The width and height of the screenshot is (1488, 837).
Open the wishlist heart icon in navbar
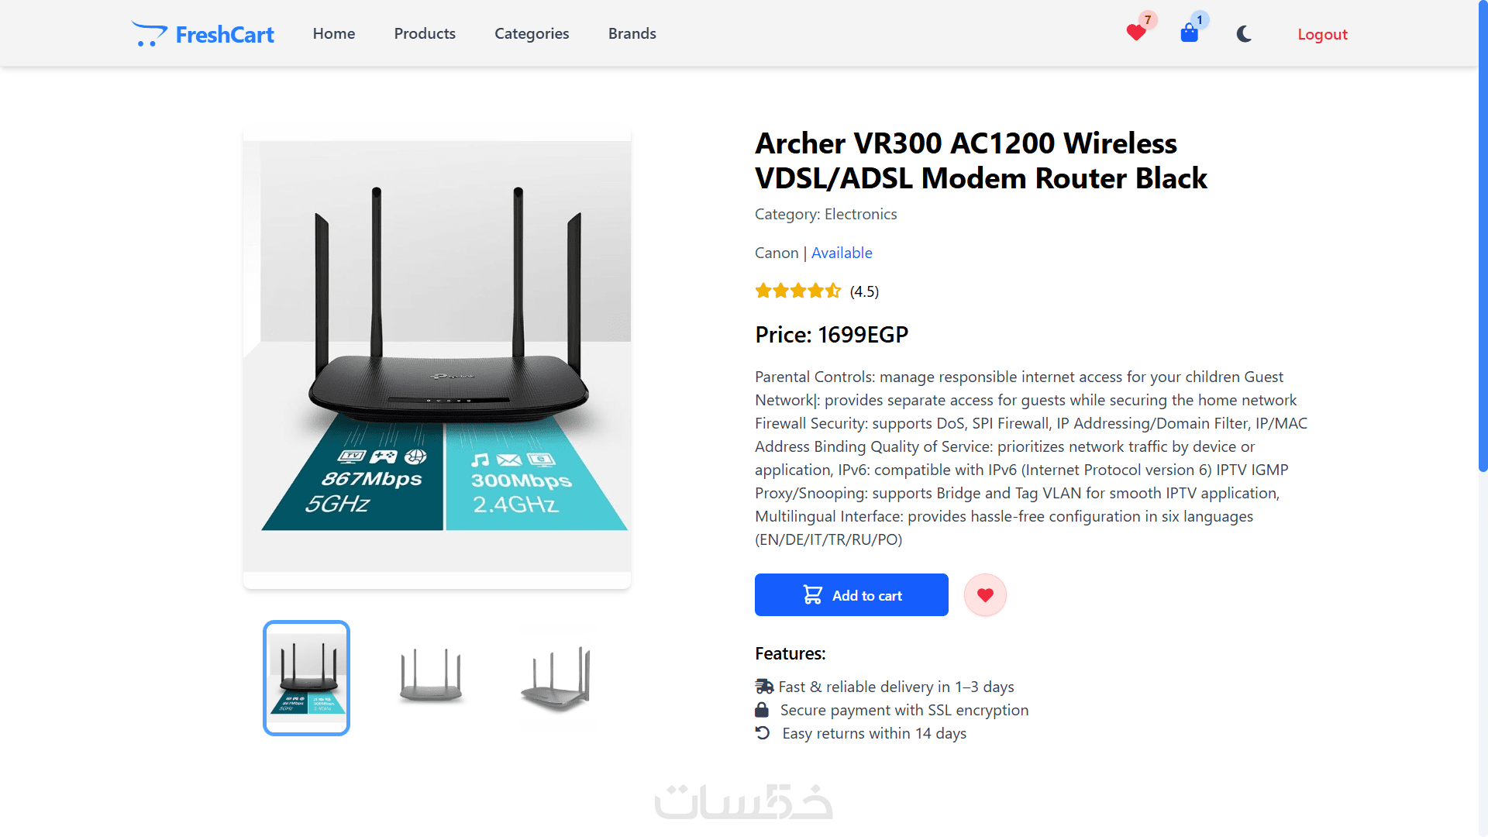tap(1136, 33)
